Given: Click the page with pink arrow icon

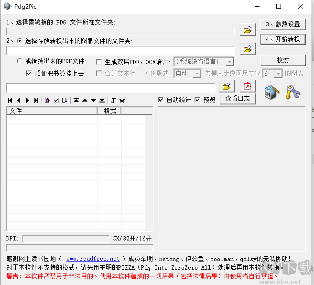Looking at the screenshot, I should 47,101.
